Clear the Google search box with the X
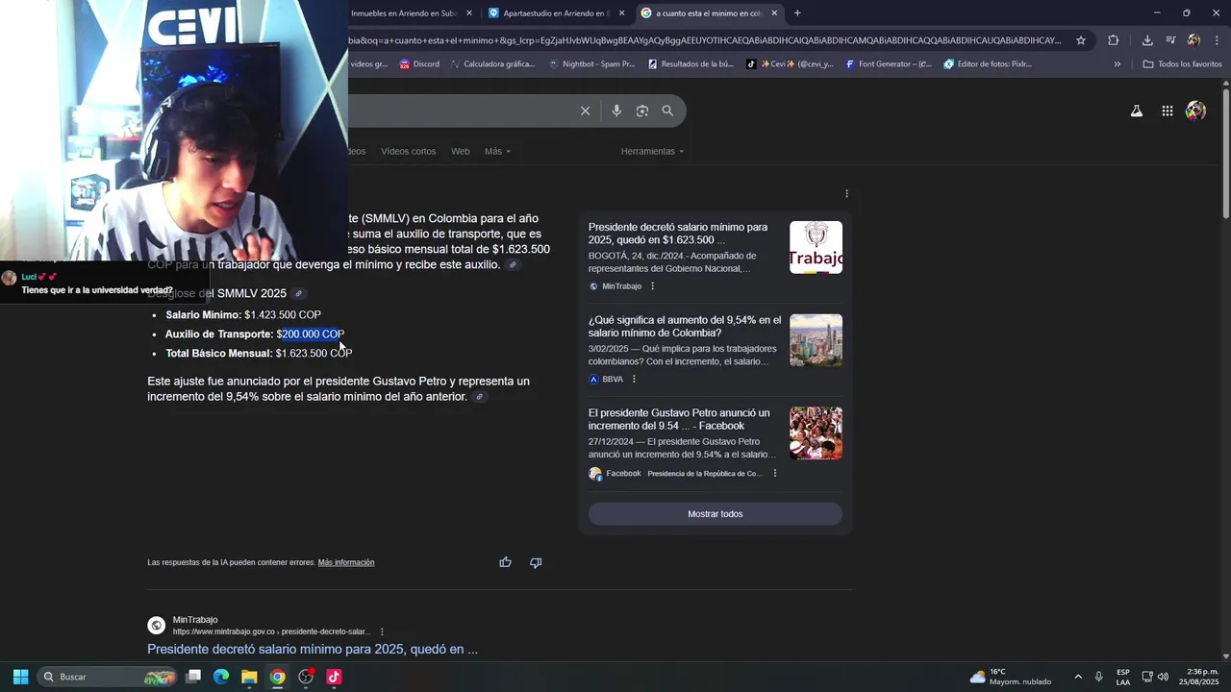 tap(585, 111)
